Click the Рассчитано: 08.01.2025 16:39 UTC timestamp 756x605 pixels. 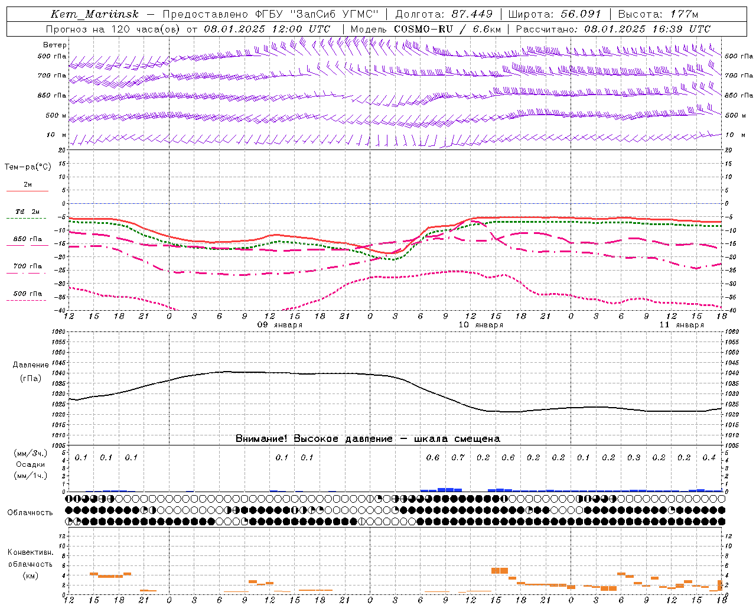click(x=613, y=29)
